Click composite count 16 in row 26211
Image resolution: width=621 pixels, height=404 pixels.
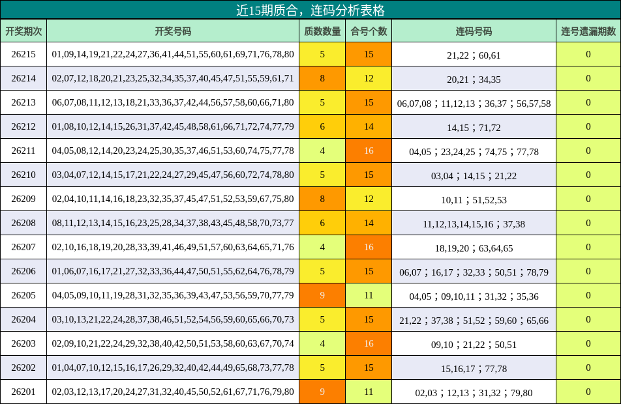point(369,151)
